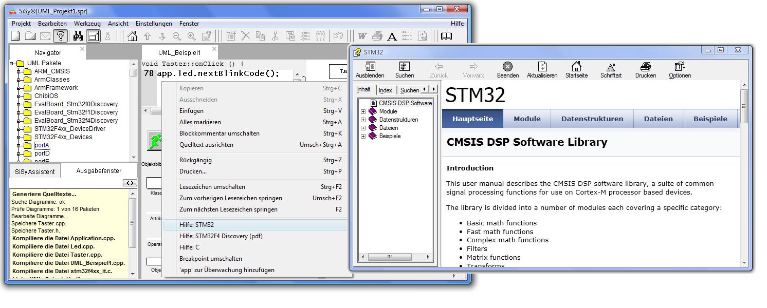This screenshot has height=308, width=767.
Task: Choose 'Hilfe: STM32' in context menu
Action: click(255, 225)
